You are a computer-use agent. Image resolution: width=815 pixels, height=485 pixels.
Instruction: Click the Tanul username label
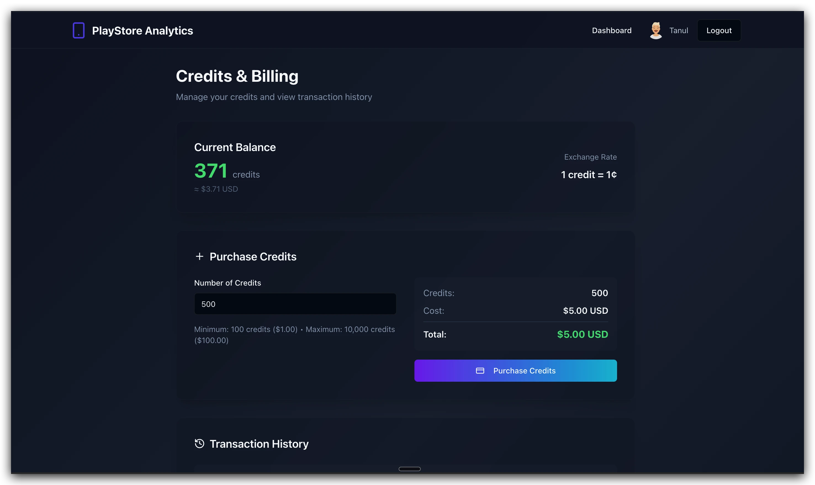tap(679, 30)
